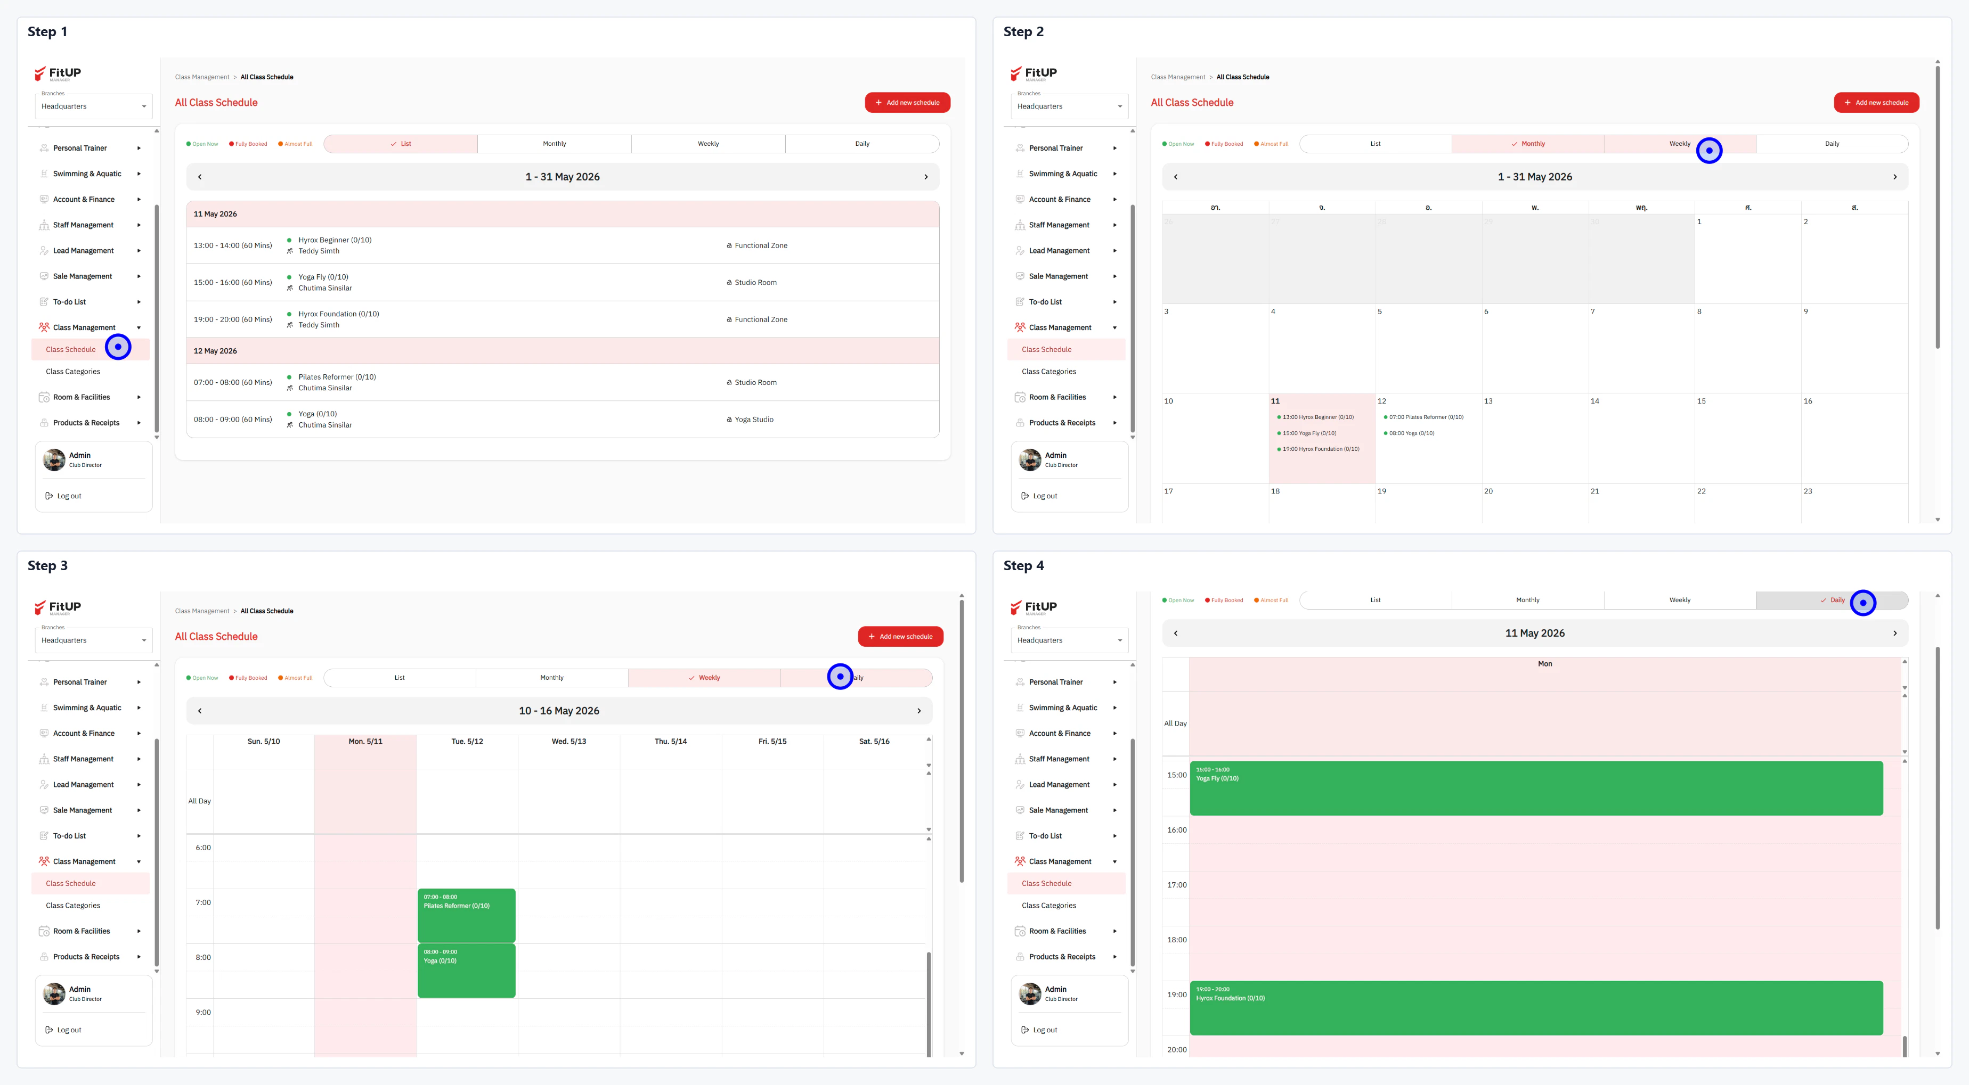Click the FitUP logo in Step 2
This screenshot has height=1085, width=1969.
click(x=1034, y=73)
